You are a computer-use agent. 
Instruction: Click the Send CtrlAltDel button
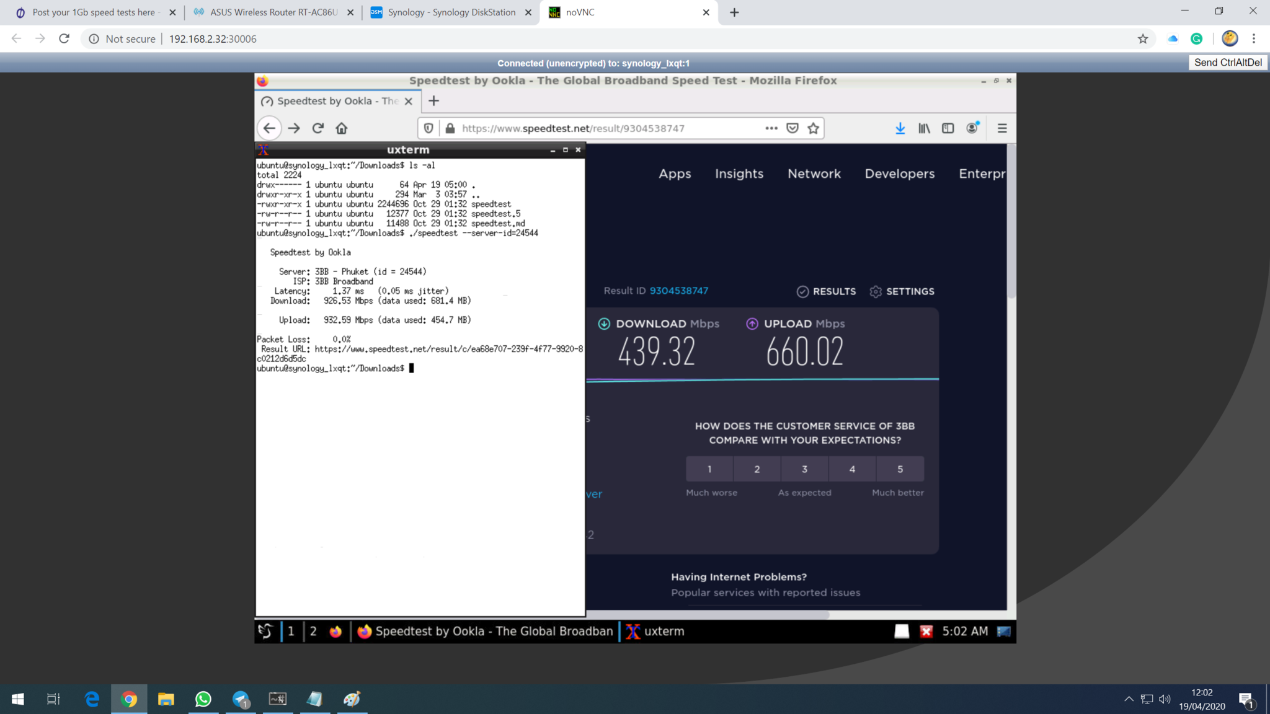click(1228, 63)
